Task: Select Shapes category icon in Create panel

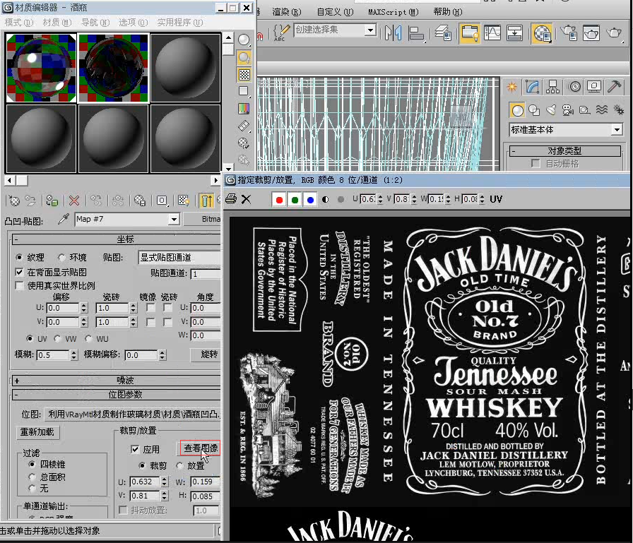Action: (x=534, y=109)
